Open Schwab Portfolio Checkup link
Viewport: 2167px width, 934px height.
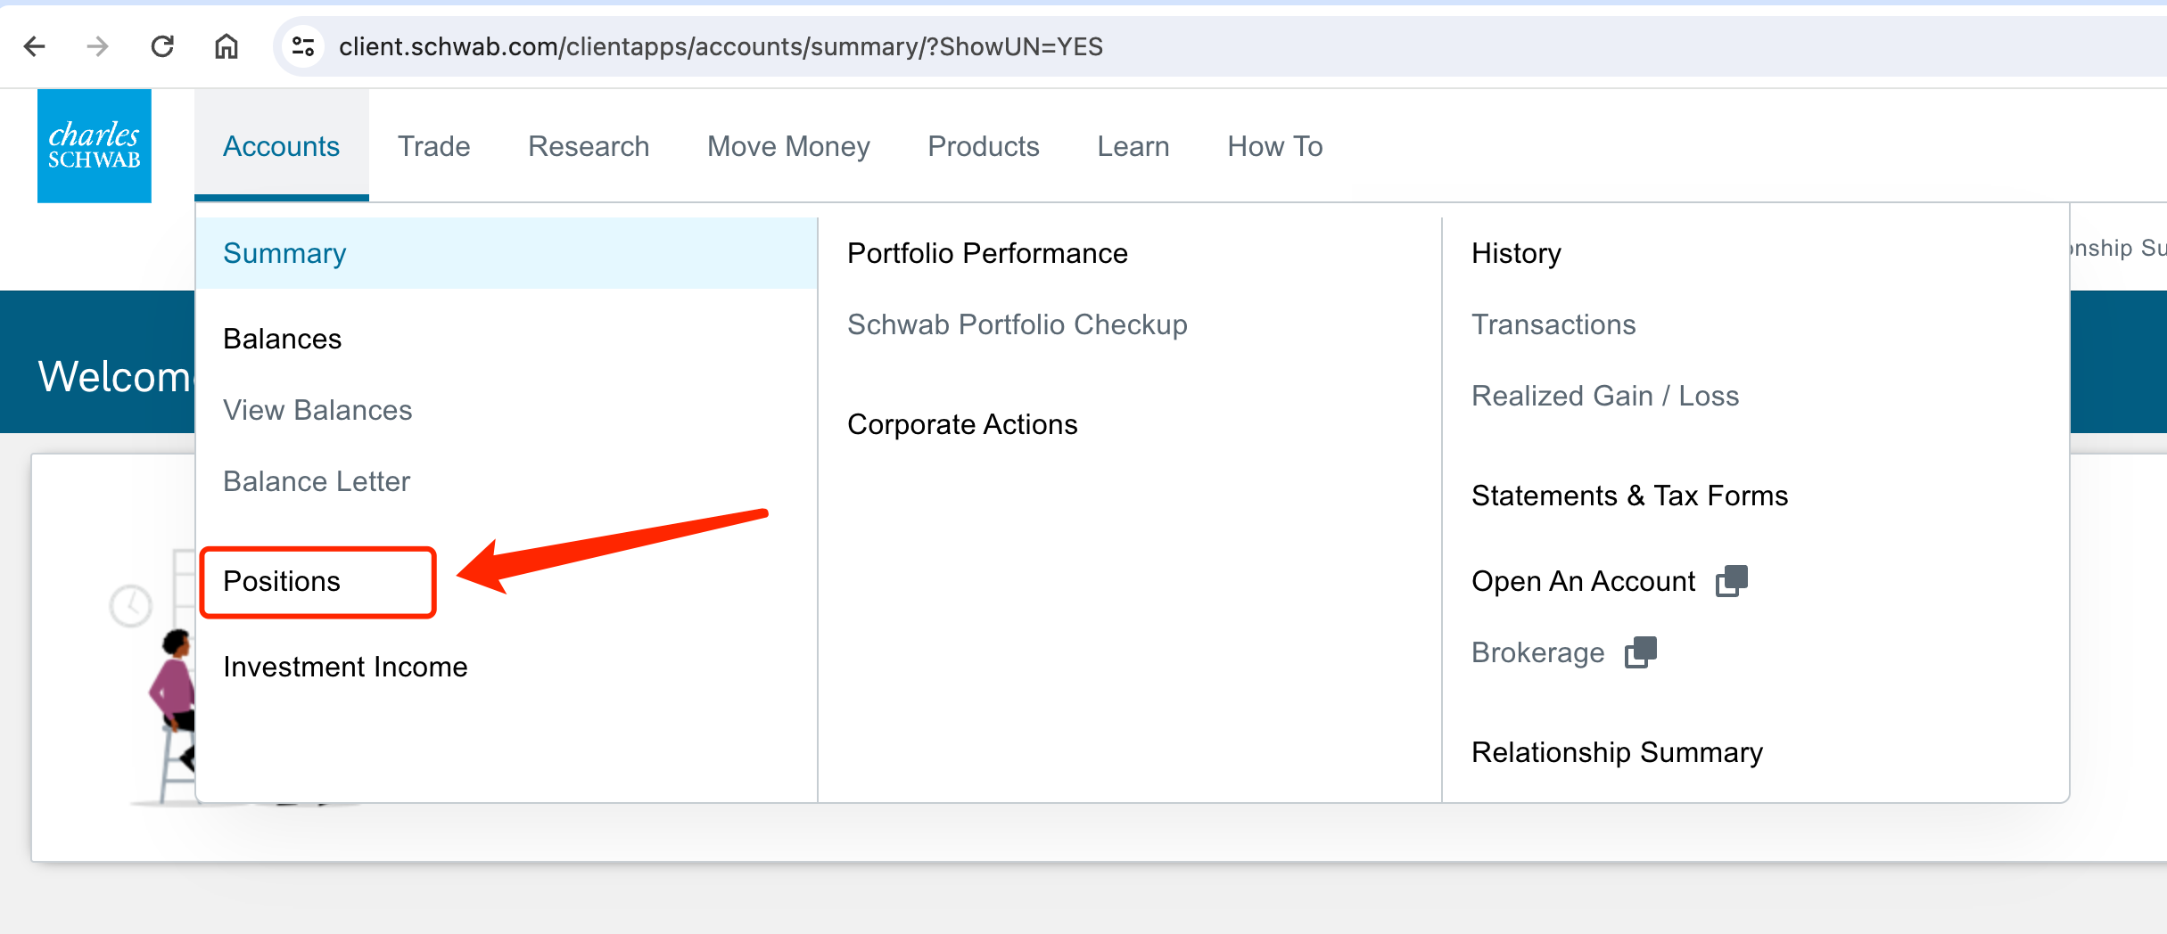coord(1018,324)
